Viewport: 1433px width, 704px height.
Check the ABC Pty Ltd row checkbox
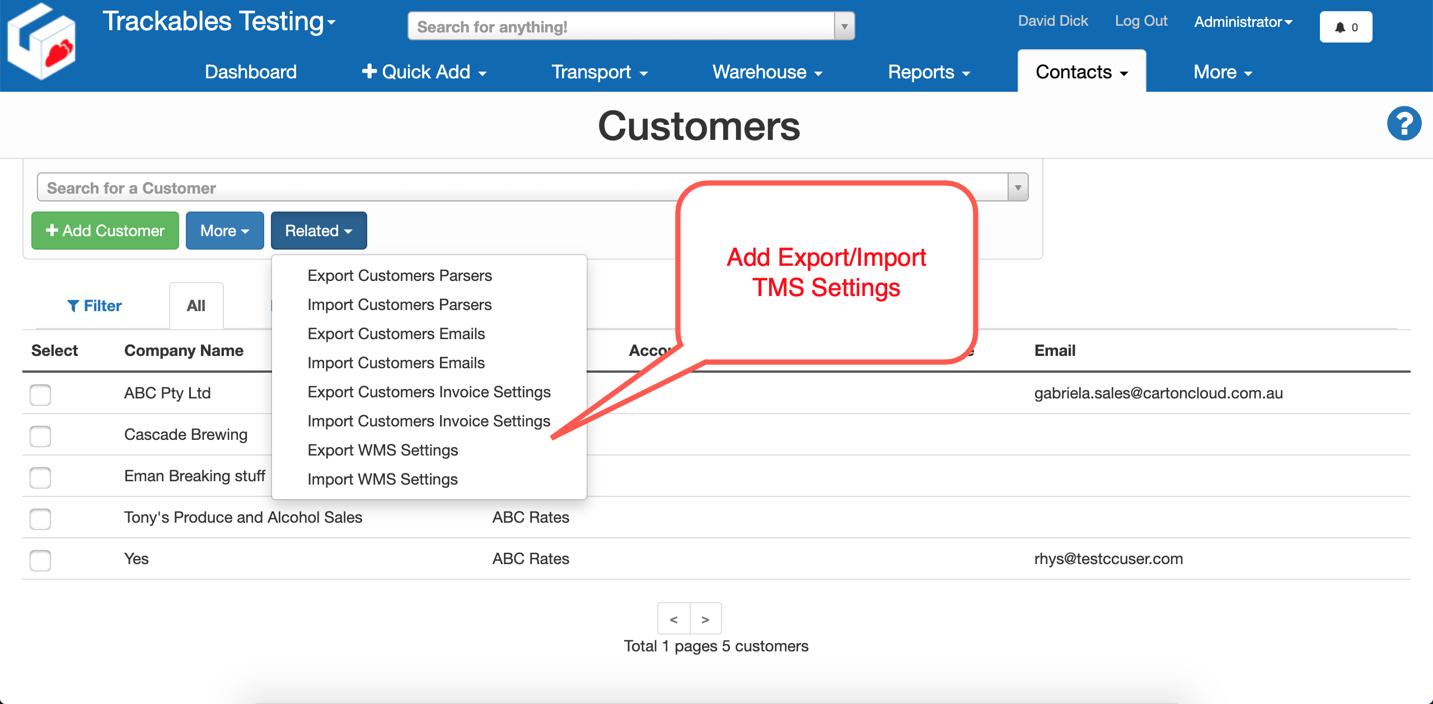point(40,395)
